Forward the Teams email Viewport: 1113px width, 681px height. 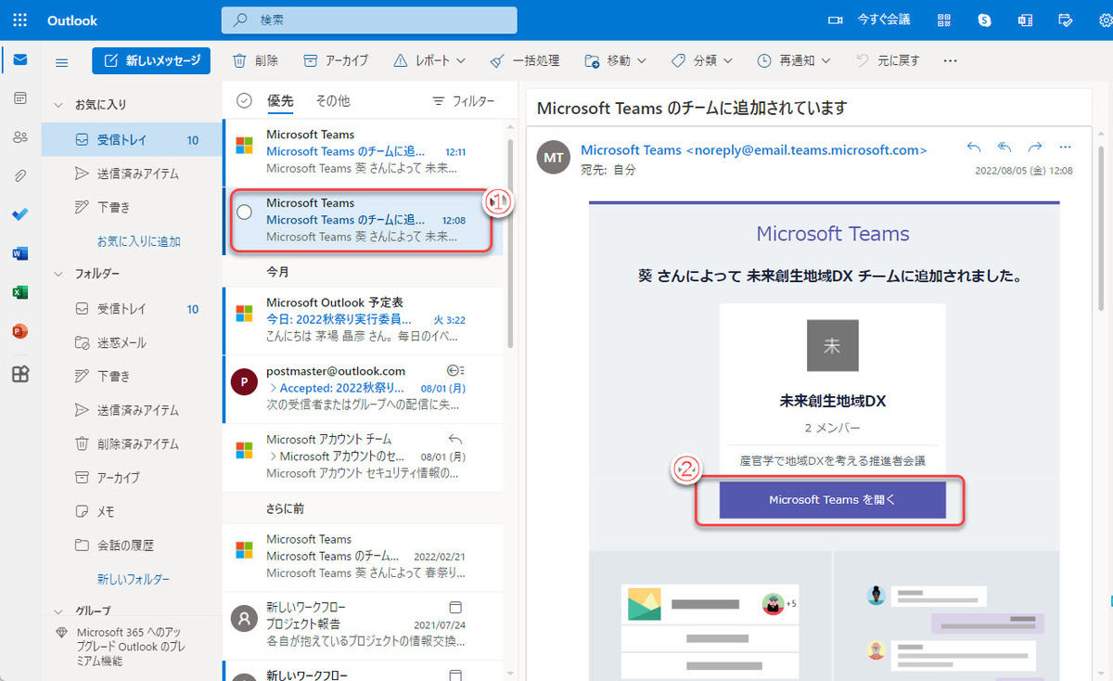[x=1035, y=147]
